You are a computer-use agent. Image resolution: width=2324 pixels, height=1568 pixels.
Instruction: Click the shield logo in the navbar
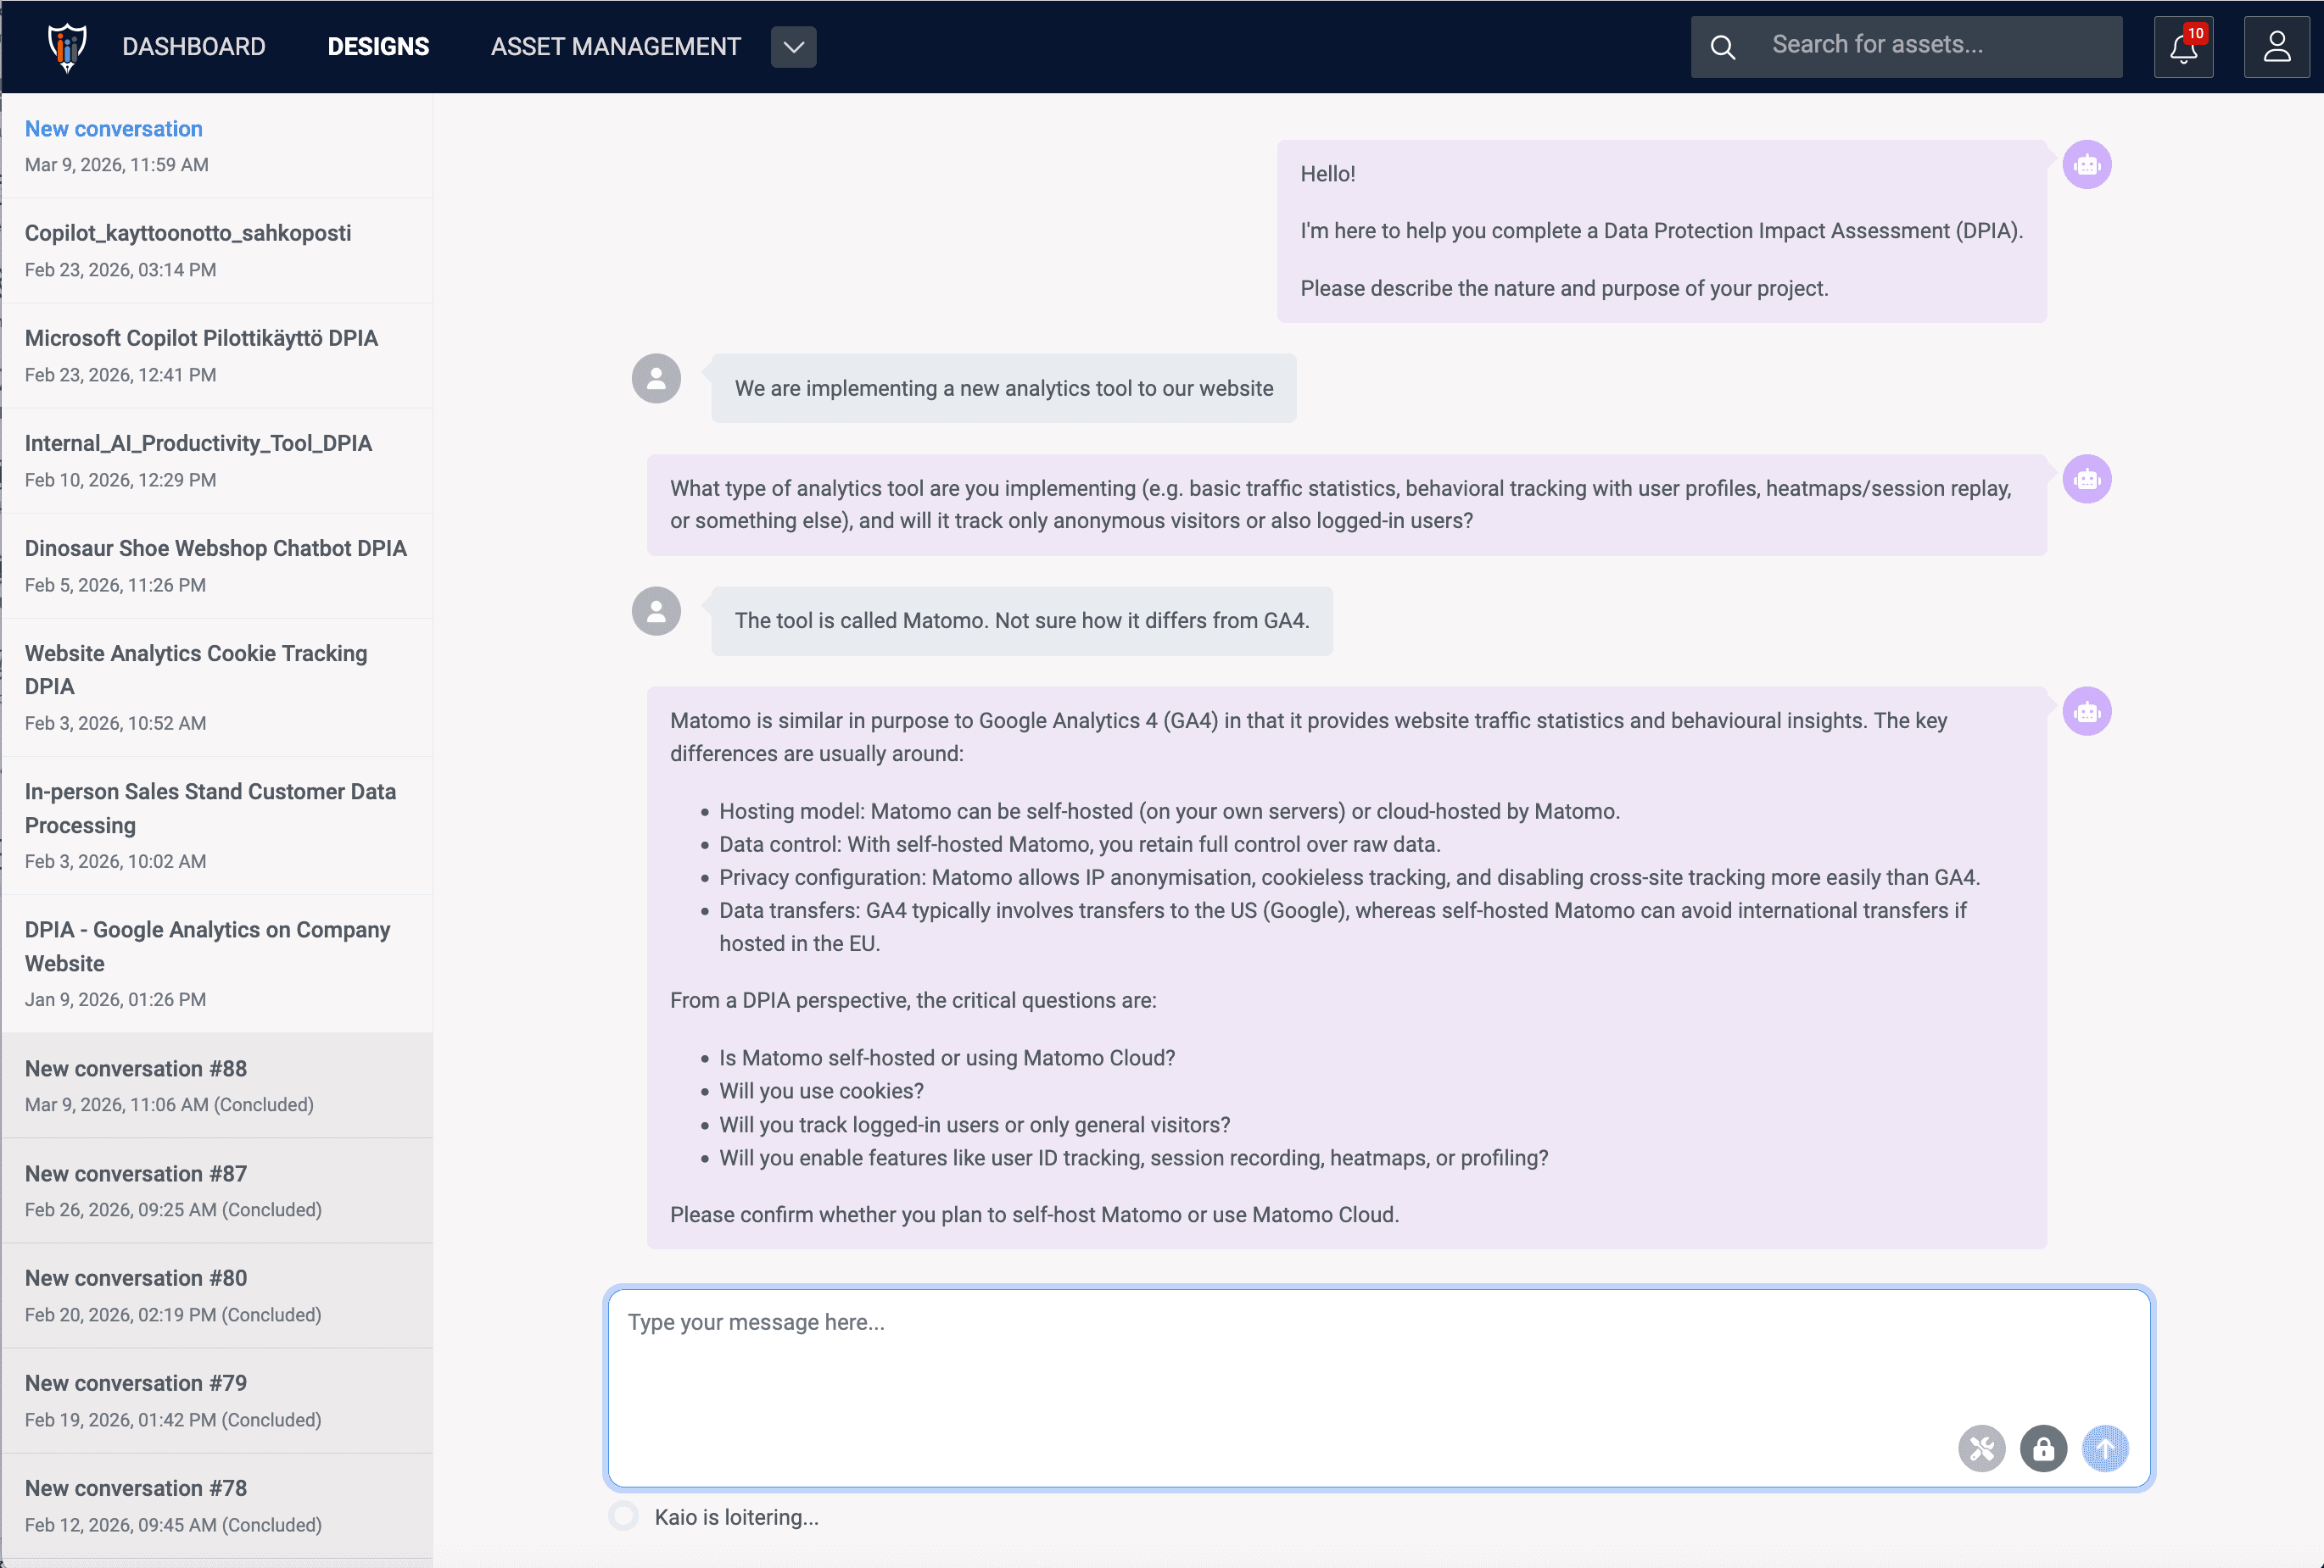coord(67,47)
